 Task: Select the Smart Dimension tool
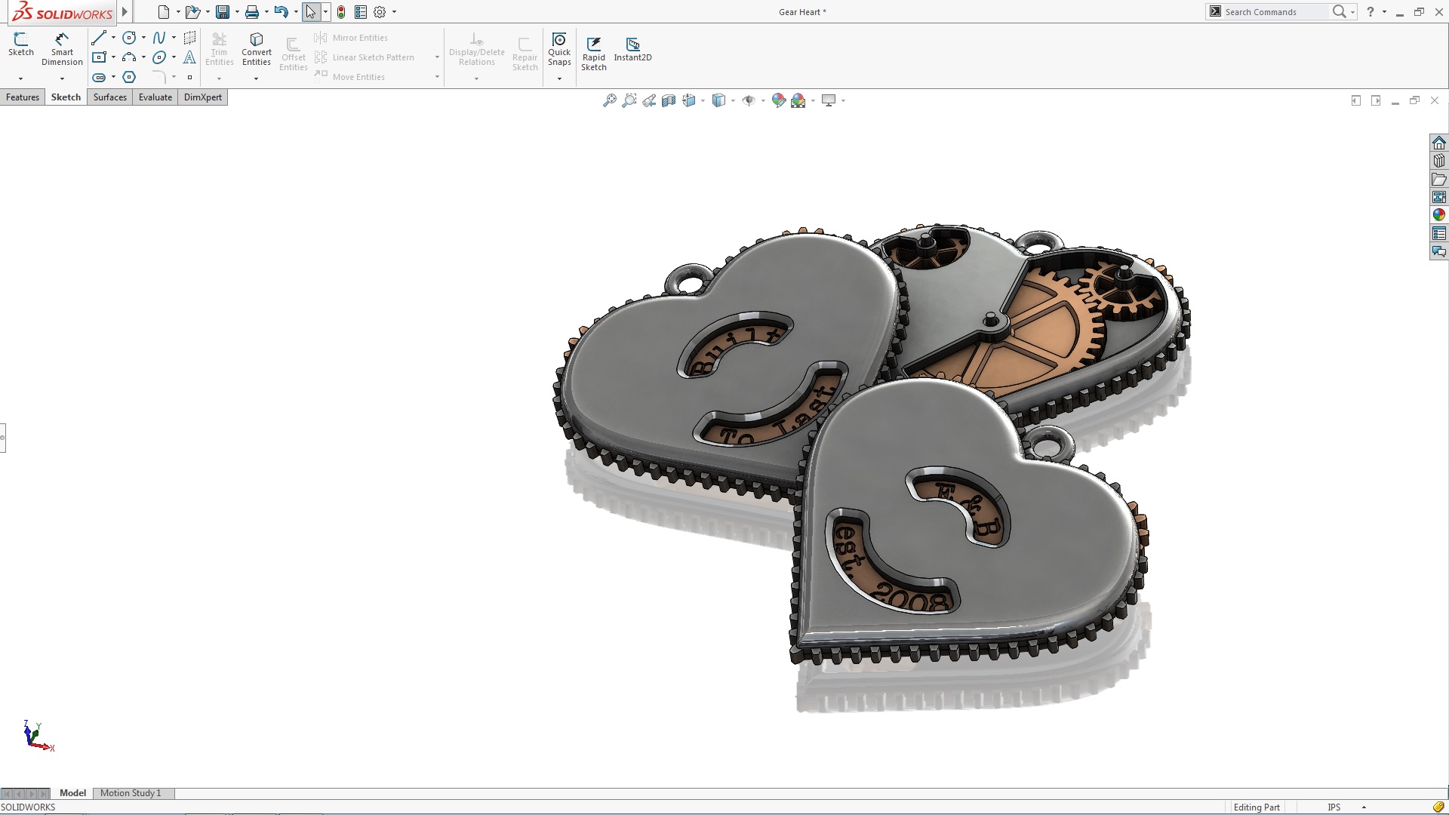(62, 45)
